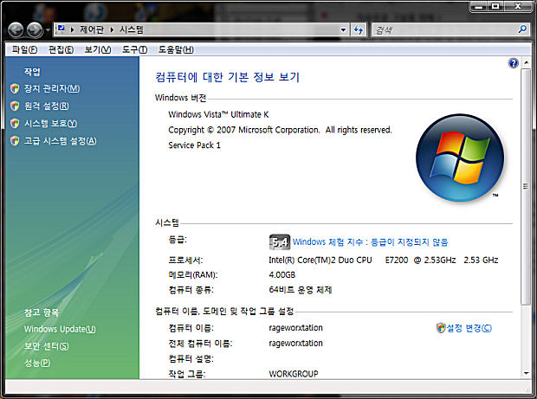The width and height of the screenshot is (537, 399).
Task: Open 성능(P) link
Action: (37, 363)
